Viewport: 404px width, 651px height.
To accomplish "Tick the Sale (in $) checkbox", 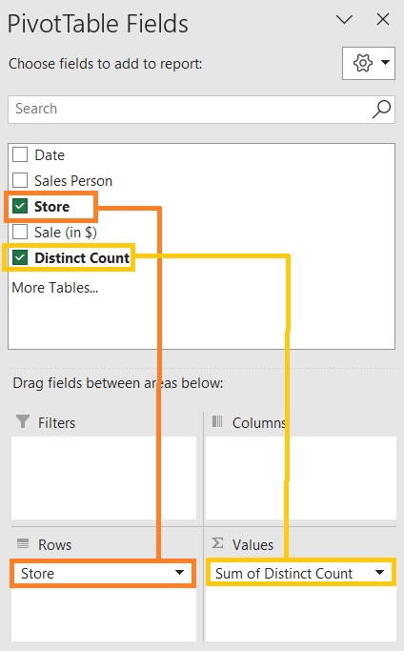I will click(x=20, y=232).
